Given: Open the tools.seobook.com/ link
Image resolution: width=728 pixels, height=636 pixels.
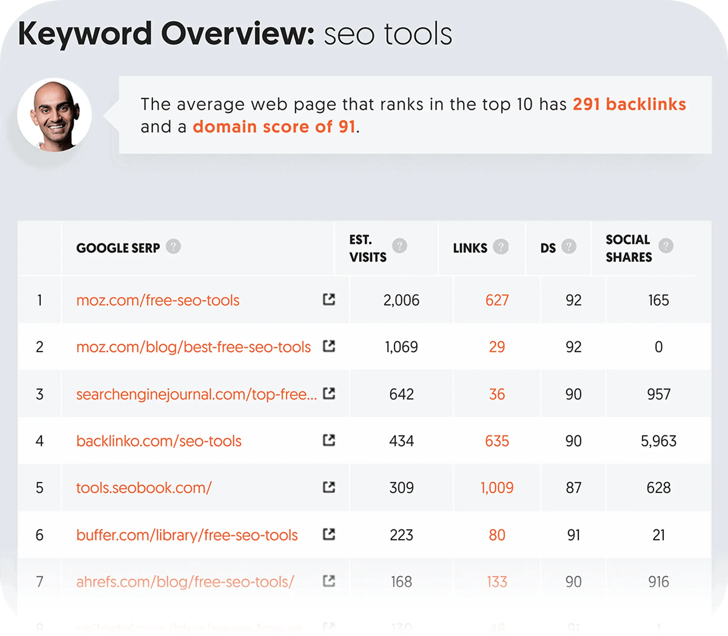Looking at the screenshot, I should coord(144,488).
